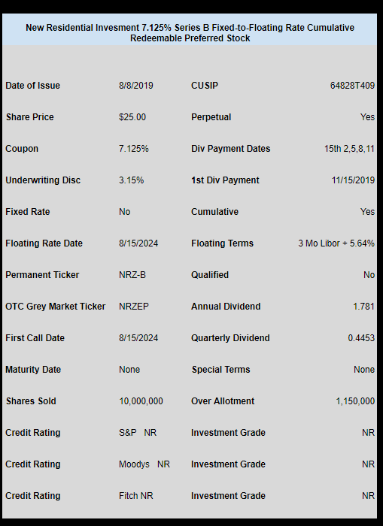The height and width of the screenshot is (526, 383).
Task: Select the Permanent Ticker NRZ-B
Action: [x=132, y=275]
